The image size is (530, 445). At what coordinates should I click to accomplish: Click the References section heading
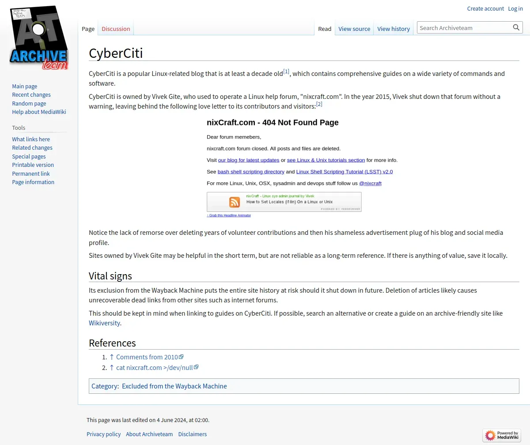pyautogui.click(x=112, y=343)
